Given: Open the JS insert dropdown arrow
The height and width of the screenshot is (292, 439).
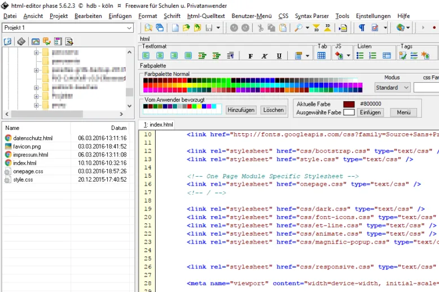Looking at the screenshot, I should tap(349, 56).
